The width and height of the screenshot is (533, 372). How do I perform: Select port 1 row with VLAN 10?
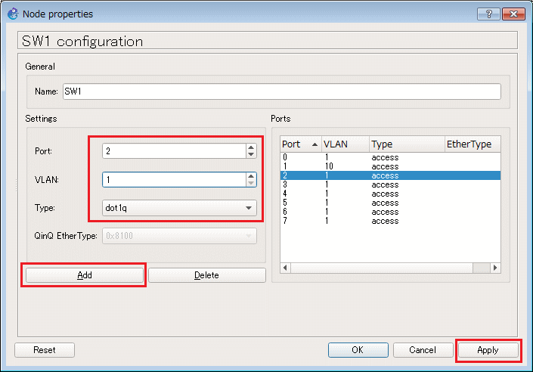[x=390, y=166]
